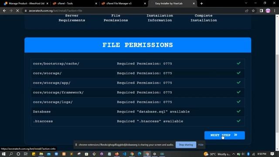Viewport: 279px width, 157px height.
Task: Select the Server Requirements step
Action: click(71, 18)
